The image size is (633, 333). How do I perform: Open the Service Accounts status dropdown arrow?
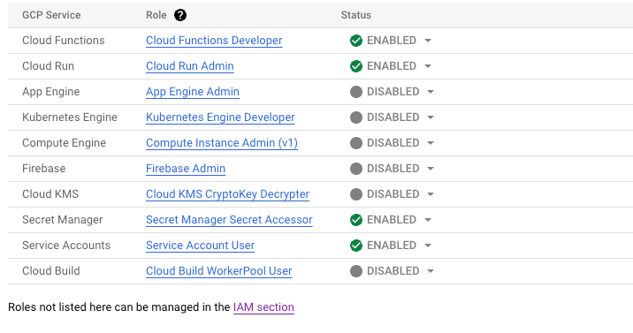[428, 246]
